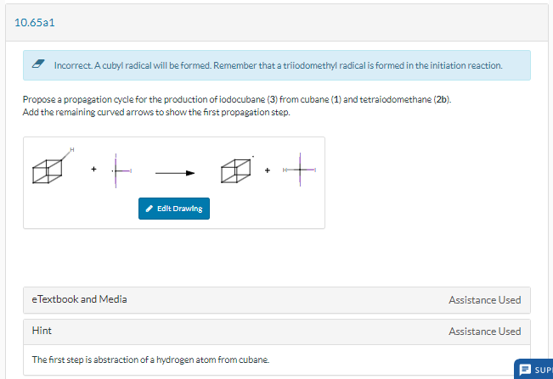
Task: Open the support chat icon
Action: click(525, 370)
